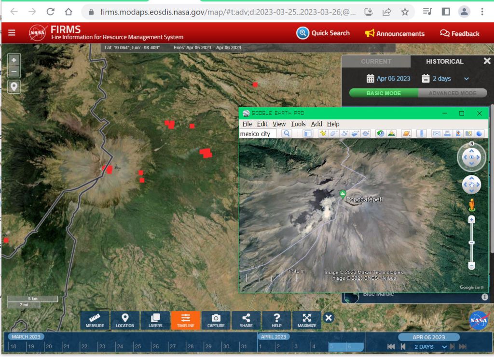Viewport: 494px width, 357px height.
Task: Open the FIRMS hamburger menu
Action: [x=12, y=33]
